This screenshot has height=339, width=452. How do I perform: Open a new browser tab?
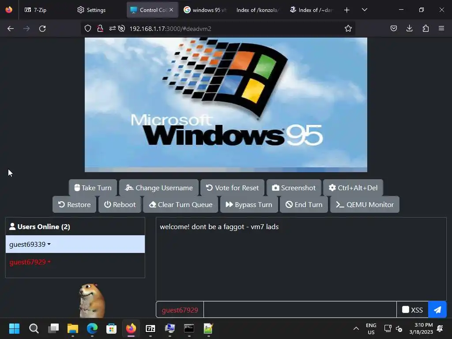[347, 10]
